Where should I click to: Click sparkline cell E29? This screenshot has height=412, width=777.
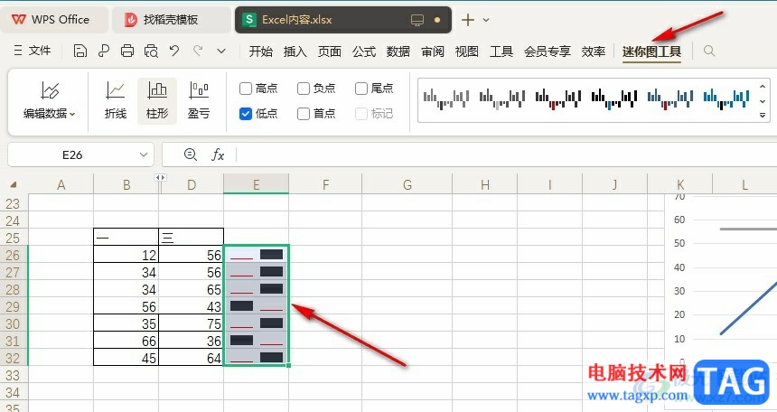coord(257,306)
